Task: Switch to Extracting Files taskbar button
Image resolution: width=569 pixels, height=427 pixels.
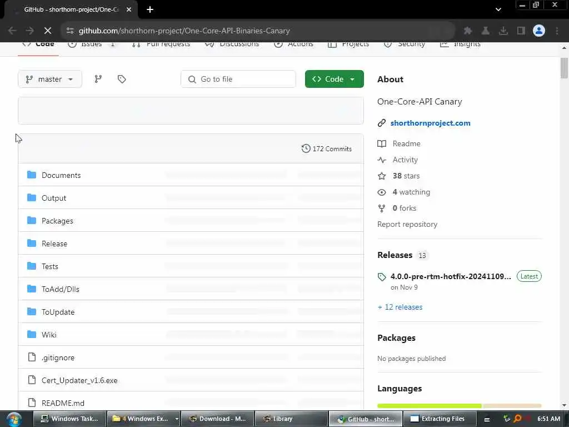Action: [439, 419]
